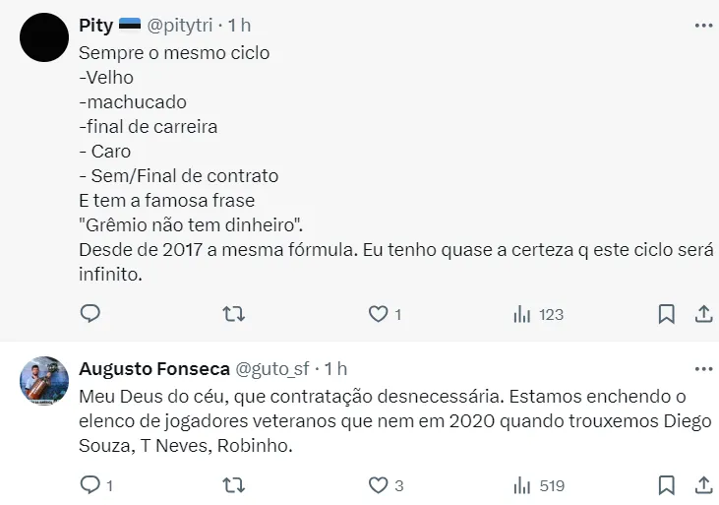719x505 pixels.
Task: Open Augusto Fonseca's profile picture
Action: [x=43, y=381]
